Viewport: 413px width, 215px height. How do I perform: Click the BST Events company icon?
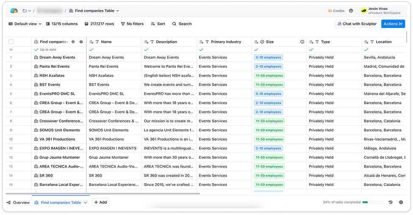point(36,85)
